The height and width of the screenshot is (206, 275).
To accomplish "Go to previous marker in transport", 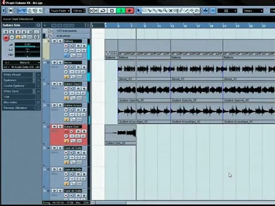I will [92, 11].
